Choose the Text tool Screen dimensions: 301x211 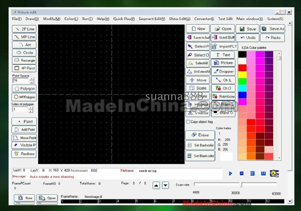(x=223, y=55)
